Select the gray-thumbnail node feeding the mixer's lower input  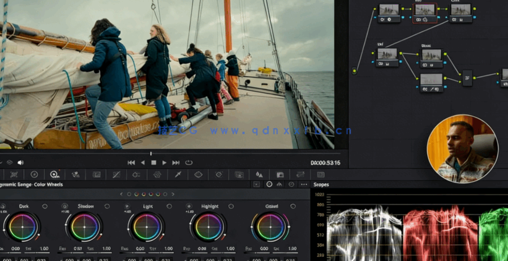[x=431, y=83]
